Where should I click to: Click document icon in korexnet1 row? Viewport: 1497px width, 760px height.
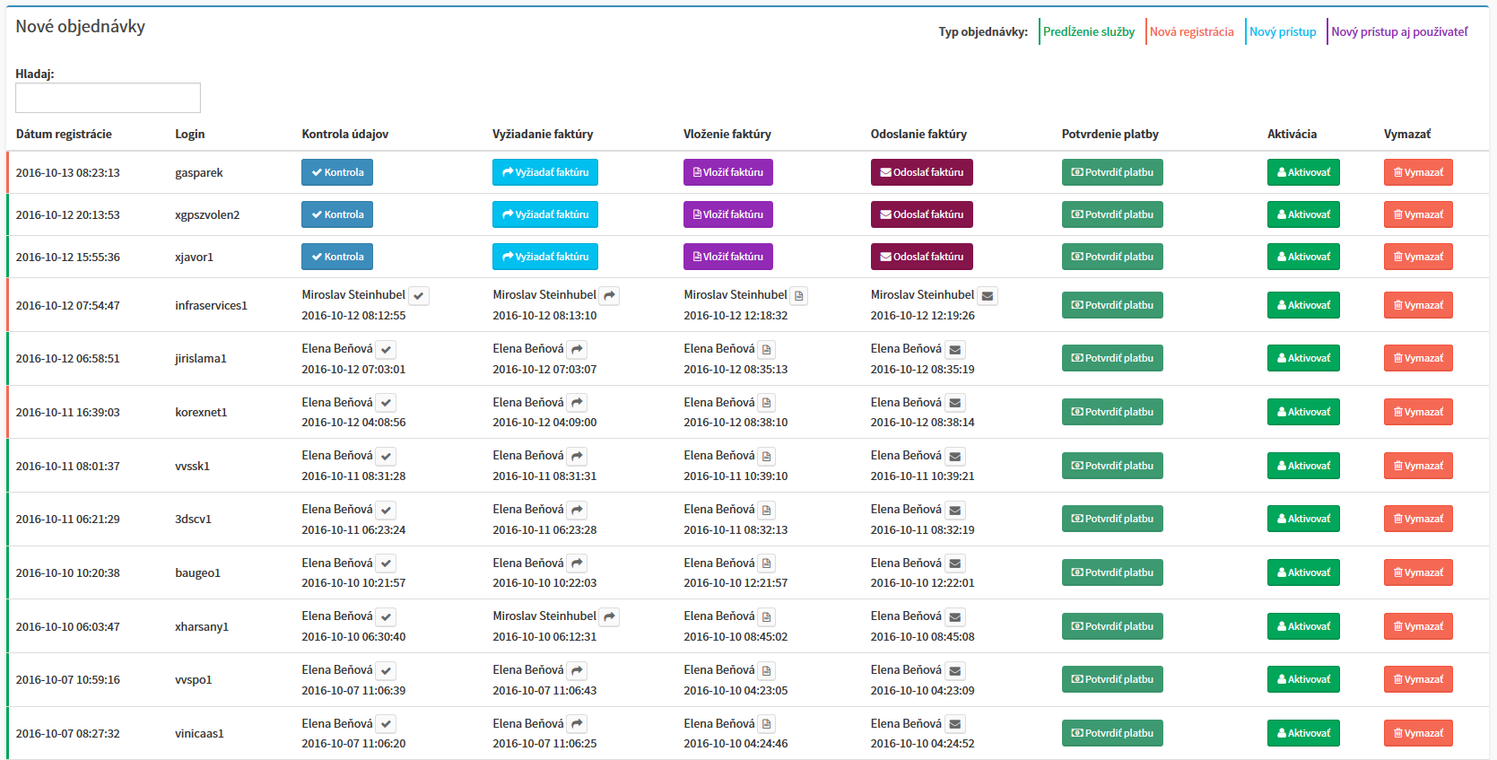[x=767, y=403]
